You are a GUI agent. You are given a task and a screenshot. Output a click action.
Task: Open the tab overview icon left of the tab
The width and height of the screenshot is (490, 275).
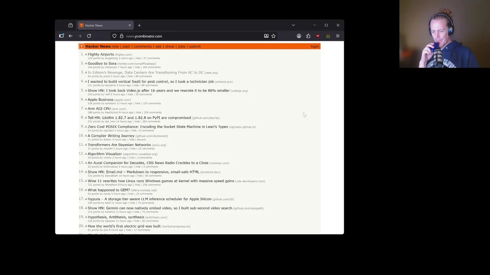[70, 25]
